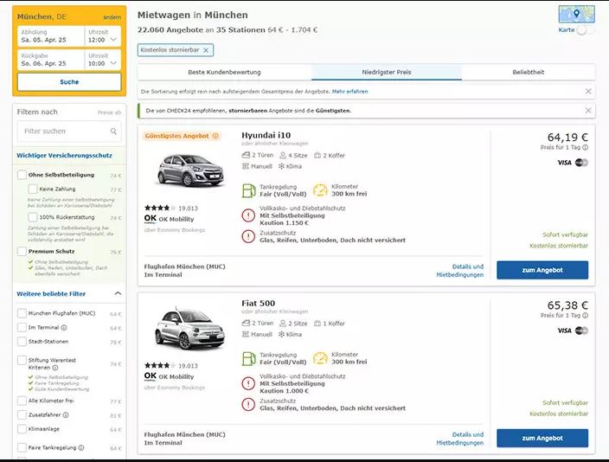Click the Zusatzfahrer info icon

66,415
